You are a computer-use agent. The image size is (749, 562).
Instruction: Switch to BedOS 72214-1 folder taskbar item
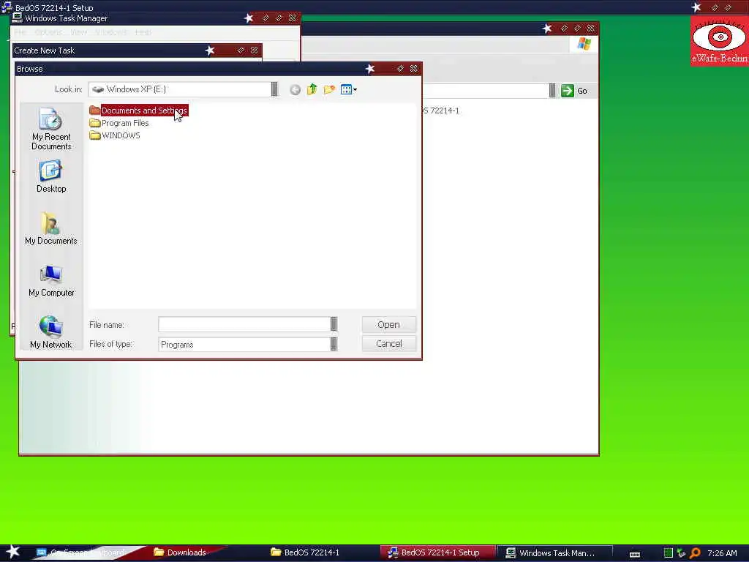pos(306,552)
